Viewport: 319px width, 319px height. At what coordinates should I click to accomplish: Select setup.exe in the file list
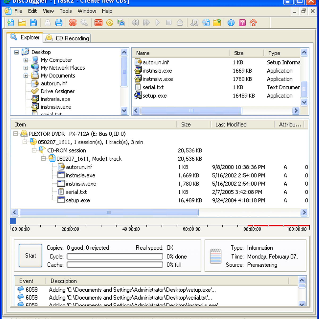pyautogui.click(x=154, y=96)
